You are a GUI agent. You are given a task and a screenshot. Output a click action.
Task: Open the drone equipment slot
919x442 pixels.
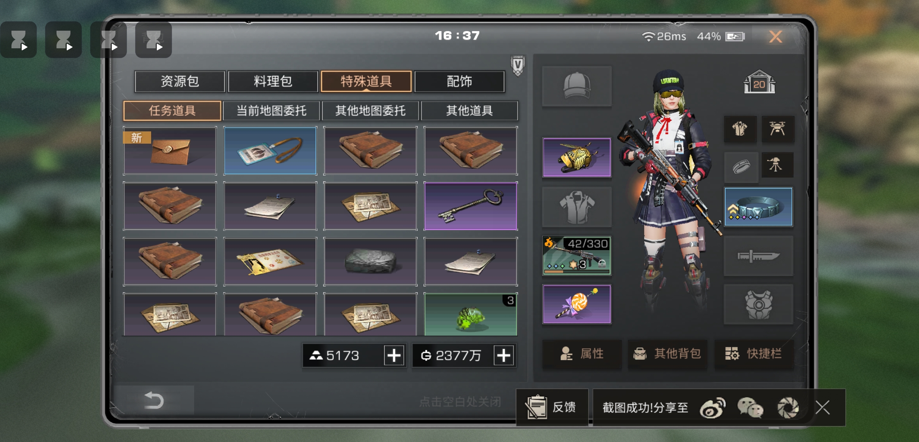tap(777, 129)
